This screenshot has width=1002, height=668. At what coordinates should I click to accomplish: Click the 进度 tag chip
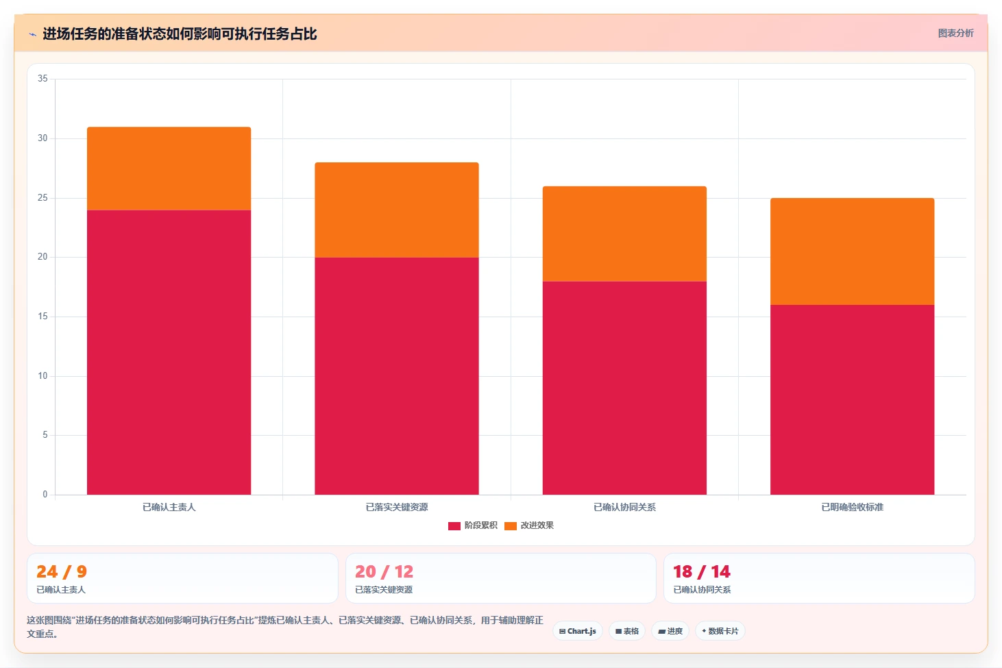pyautogui.click(x=670, y=631)
